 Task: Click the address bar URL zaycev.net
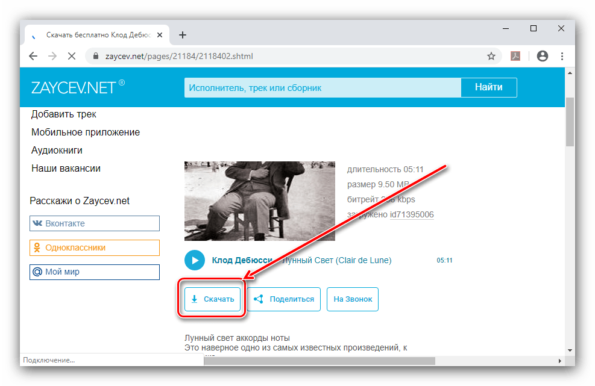click(179, 56)
